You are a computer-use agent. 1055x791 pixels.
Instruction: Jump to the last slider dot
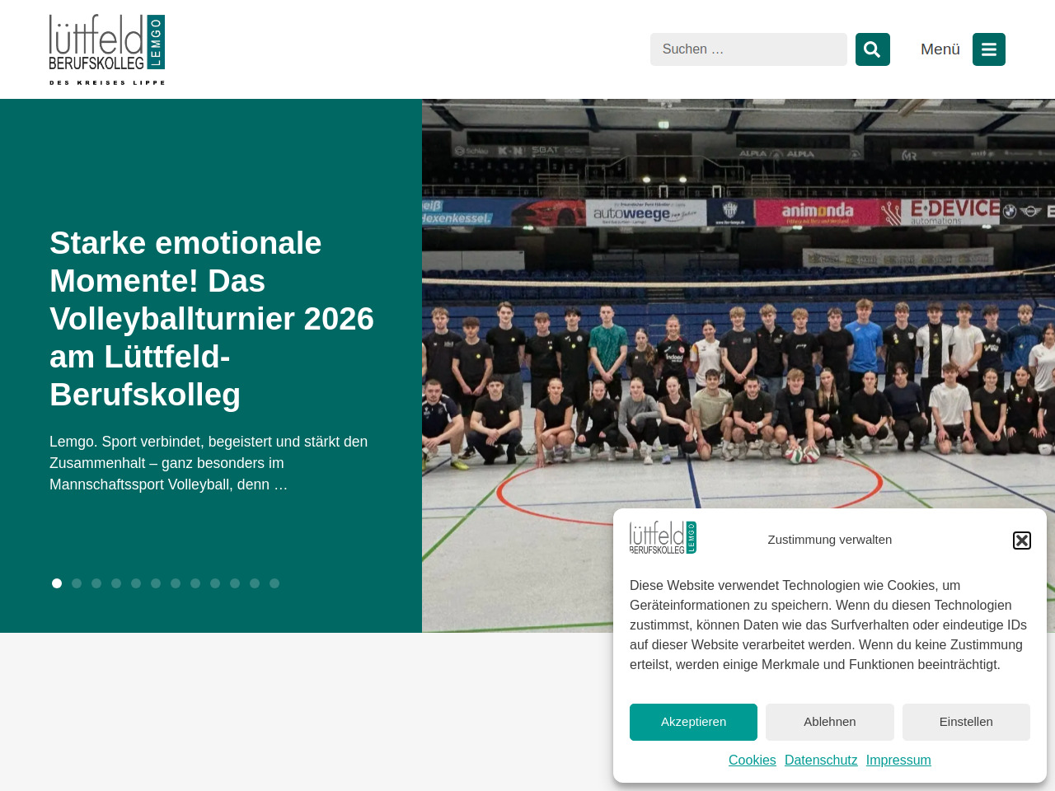(x=274, y=583)
